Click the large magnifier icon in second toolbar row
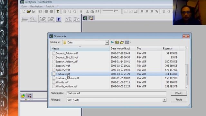The width and height of the screenshot is (206, 116). click(x=33, y=19)
